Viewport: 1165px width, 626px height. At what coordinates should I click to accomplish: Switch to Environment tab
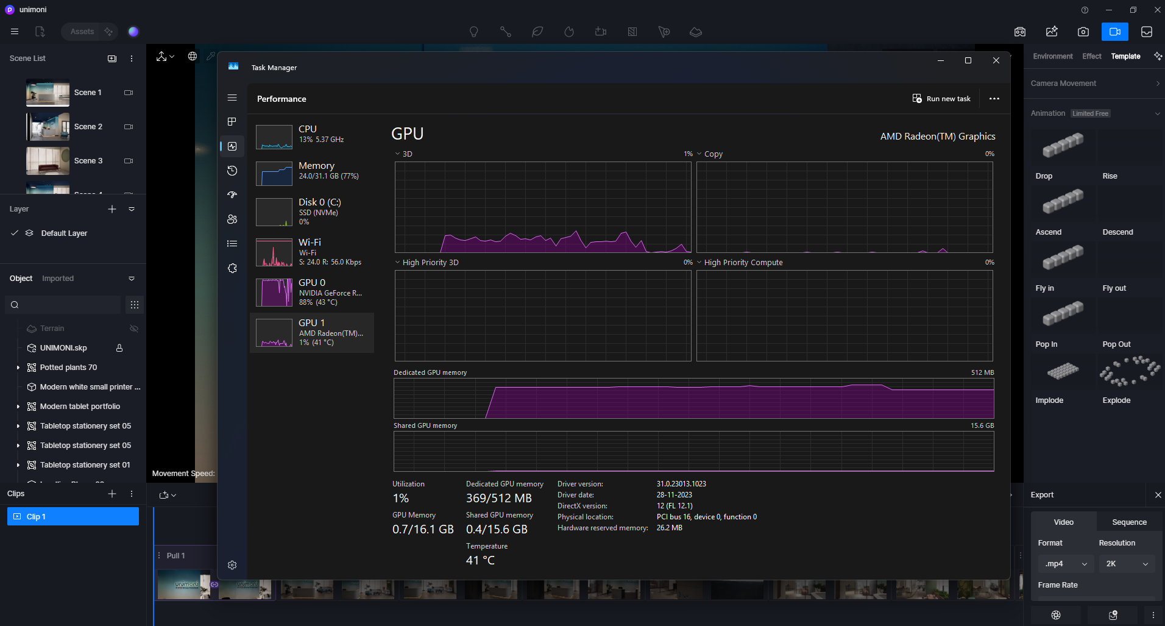point(1052,56)
